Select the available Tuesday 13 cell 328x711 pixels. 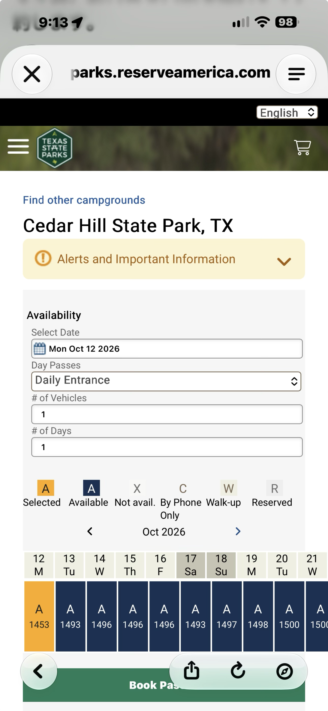click(x=70, y=616)
